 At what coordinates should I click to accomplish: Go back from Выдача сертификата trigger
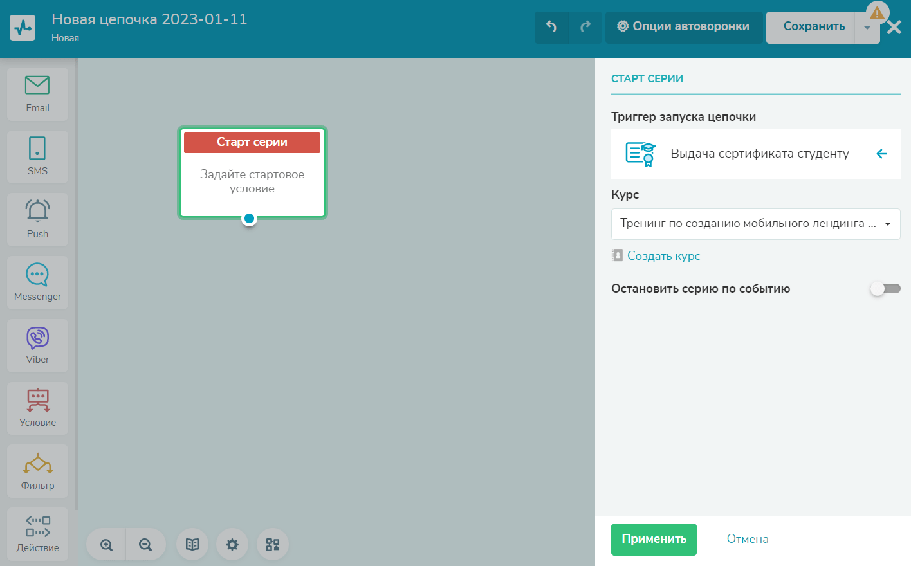click(x=881, y=154)
